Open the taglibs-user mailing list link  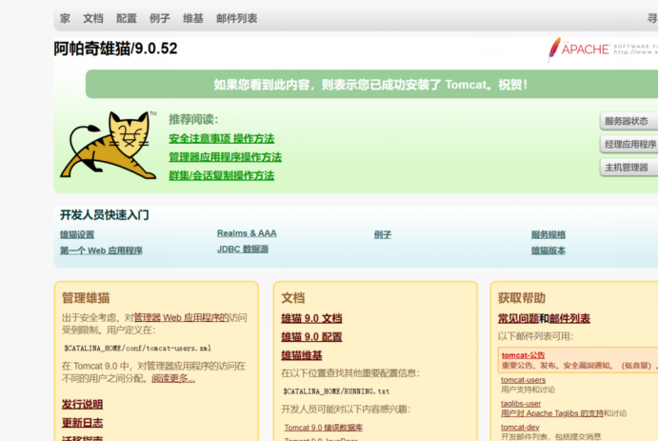coord(521,403)
